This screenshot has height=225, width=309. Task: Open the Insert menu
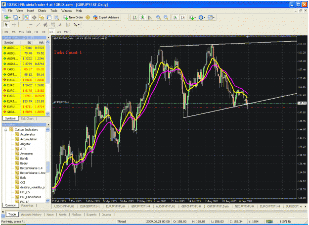click(x=30, y=11)
